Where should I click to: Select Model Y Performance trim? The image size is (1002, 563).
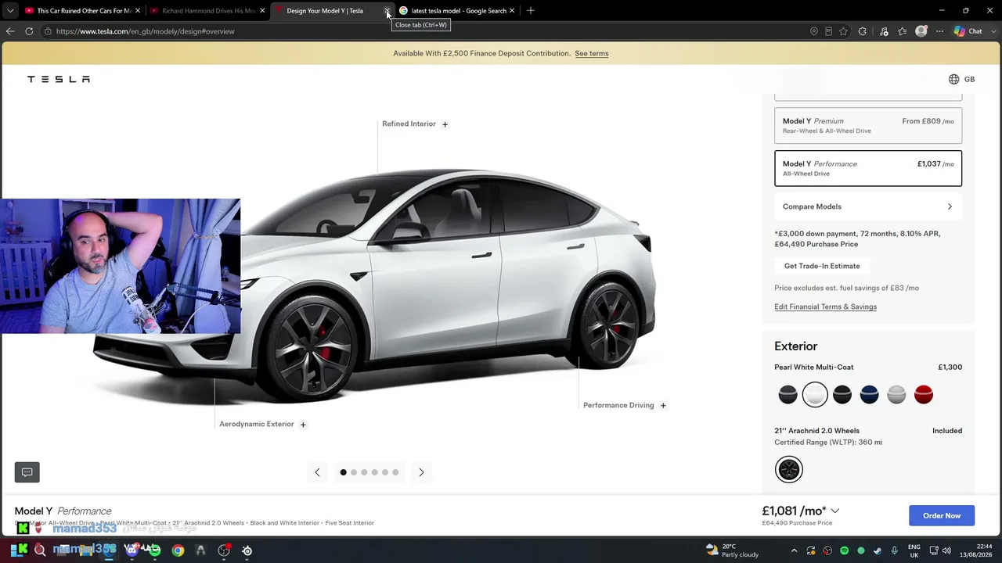tap(868, 168)
